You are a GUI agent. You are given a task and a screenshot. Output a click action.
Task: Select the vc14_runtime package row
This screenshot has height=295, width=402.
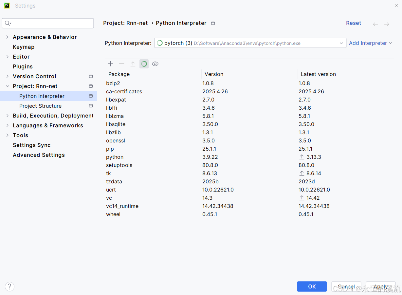(249, 206)
